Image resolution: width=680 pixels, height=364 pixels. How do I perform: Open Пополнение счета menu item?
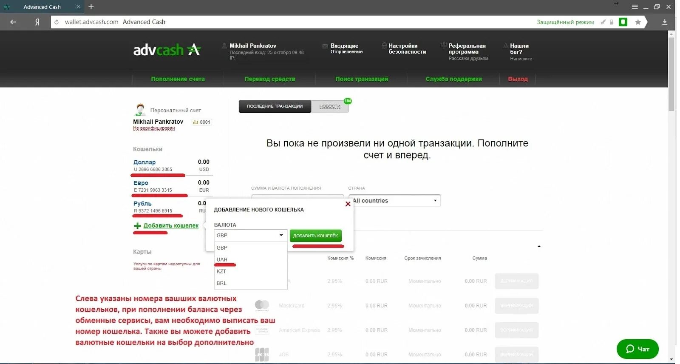(x=178, y=79)
